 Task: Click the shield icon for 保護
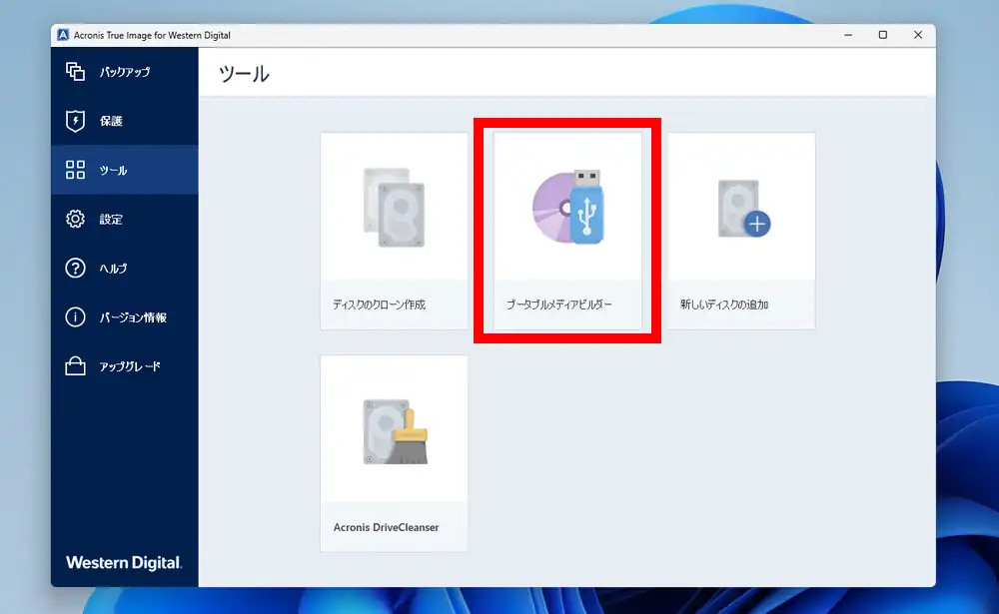coord(75,121)
